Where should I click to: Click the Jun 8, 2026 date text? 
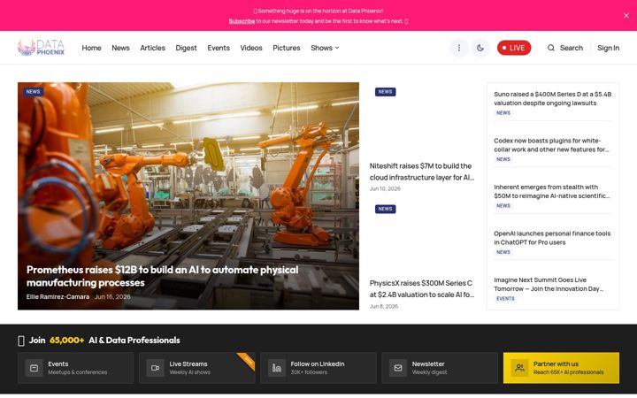(383, 306)
